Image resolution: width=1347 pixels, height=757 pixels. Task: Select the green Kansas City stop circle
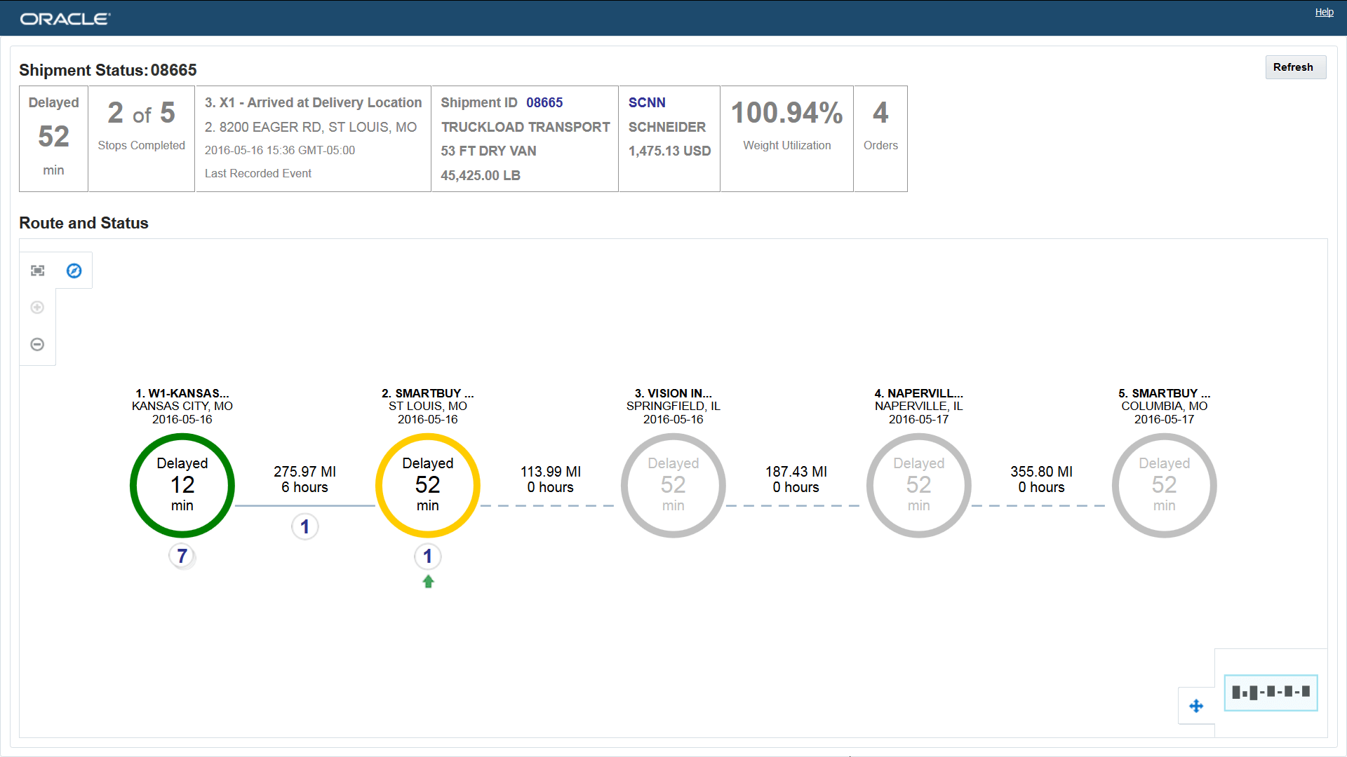pyautogui.click(x=182, y=485)
